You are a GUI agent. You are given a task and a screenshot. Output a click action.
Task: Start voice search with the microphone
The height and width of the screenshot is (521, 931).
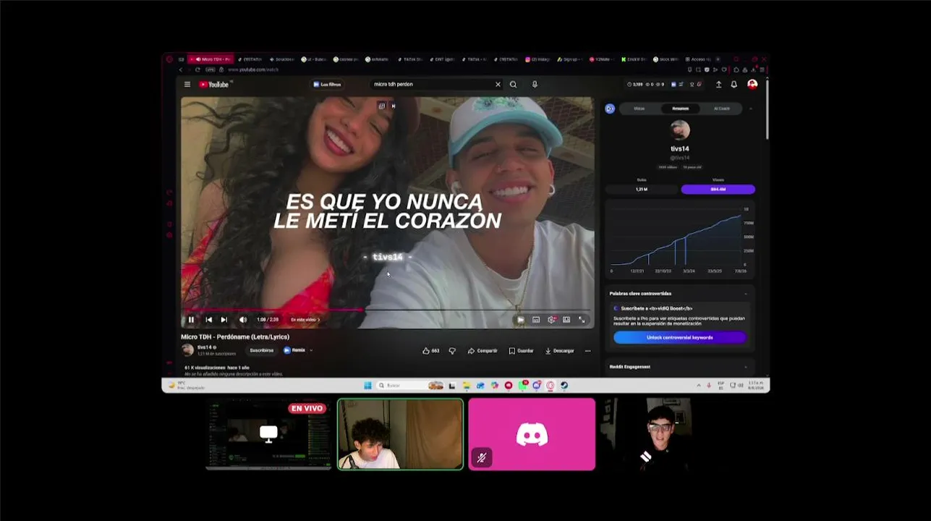(535, 85)
